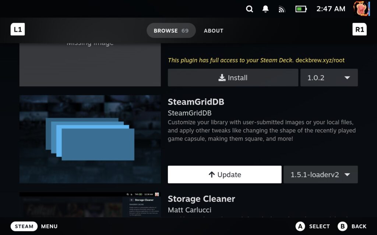The width and height of the screenshot is (377, 235).
Task: Click the Storage Cleaner screenshot thumbnail
Action: click(90, 205)
